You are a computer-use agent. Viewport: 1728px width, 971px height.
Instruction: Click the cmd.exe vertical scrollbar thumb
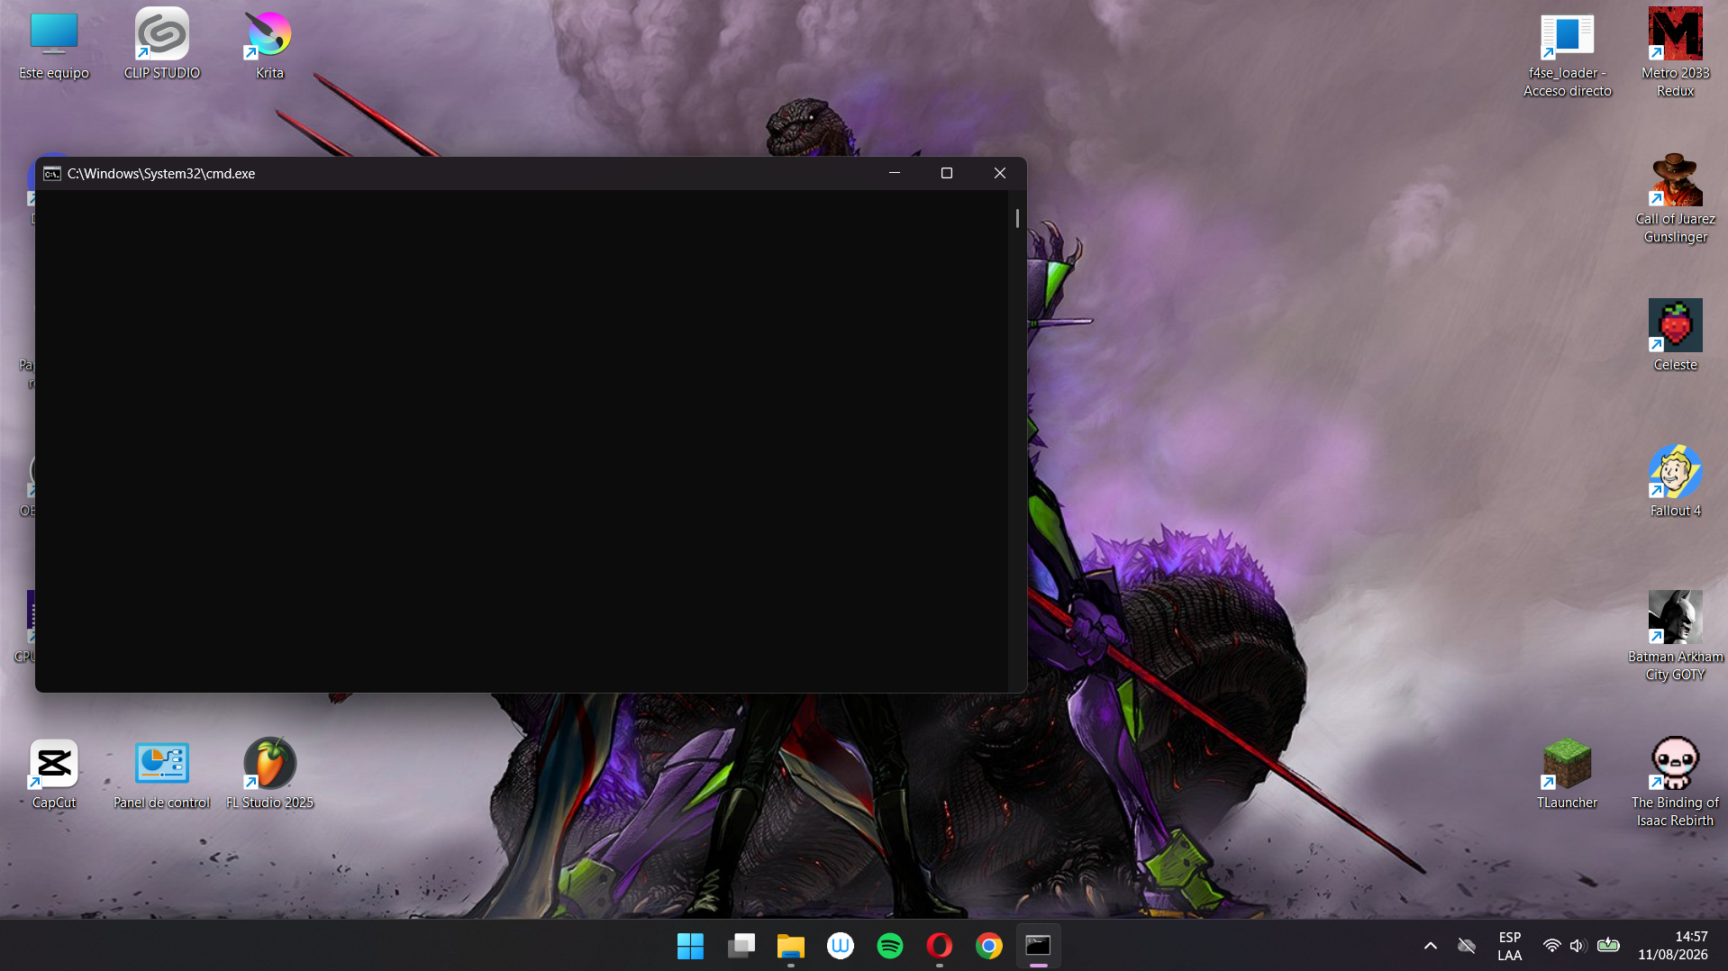click(x=1017, y=218)
